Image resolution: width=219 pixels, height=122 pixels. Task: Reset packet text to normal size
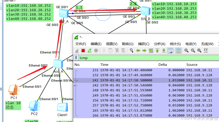click(199, 51)
